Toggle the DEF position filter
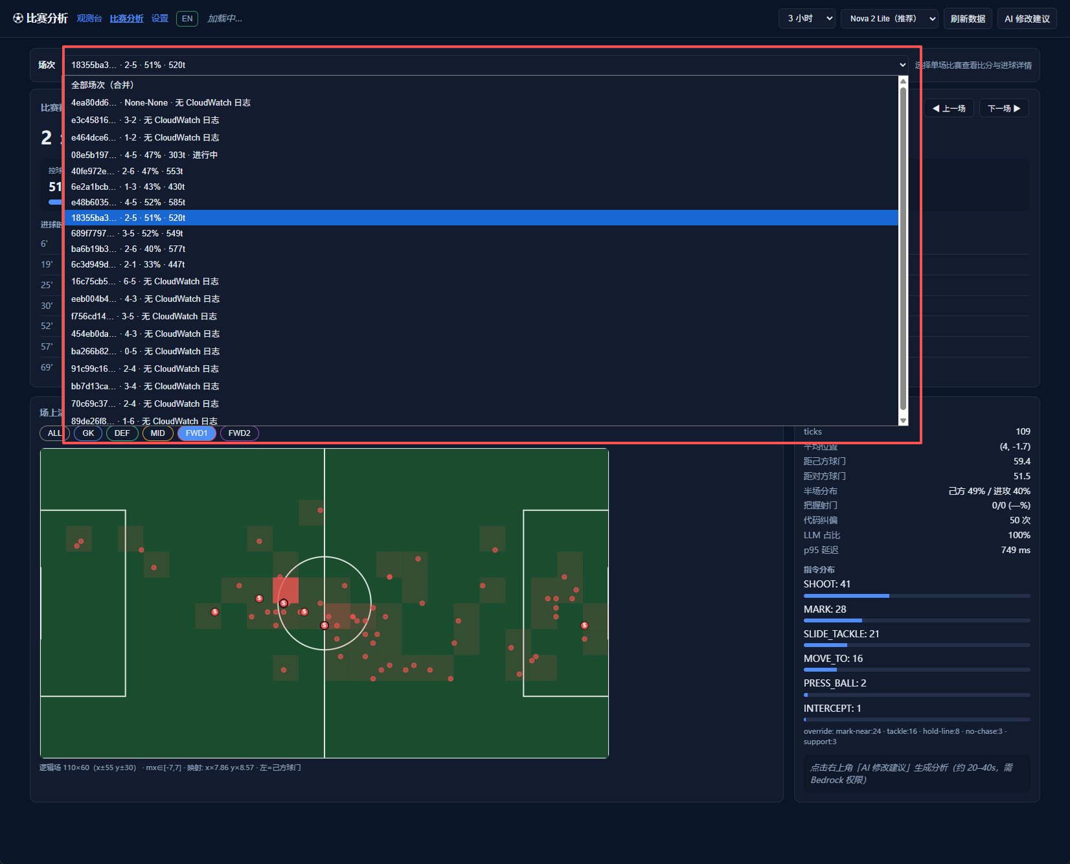 tap(122, 433)
